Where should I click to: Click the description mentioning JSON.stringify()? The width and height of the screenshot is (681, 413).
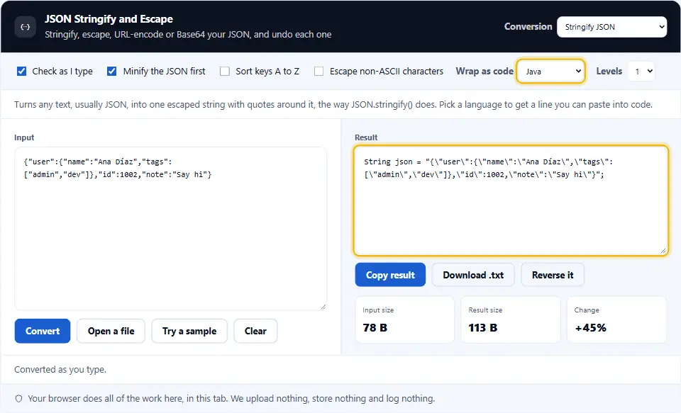pyautogui.click(x=333, y=105)
